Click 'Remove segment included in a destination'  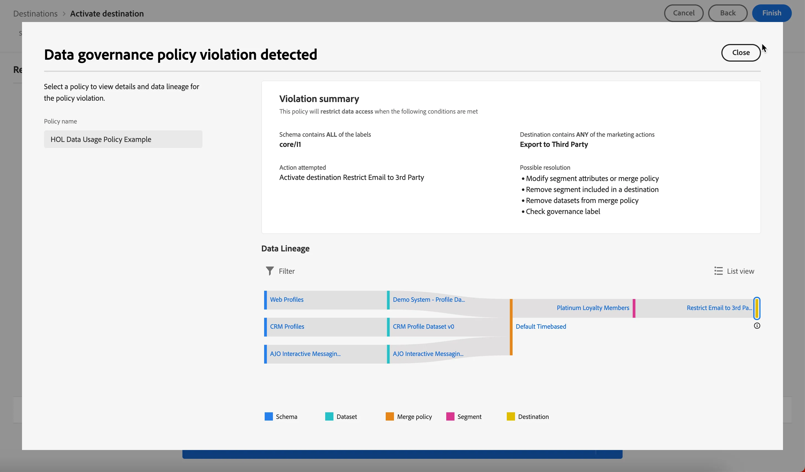(x=592, y=189)
